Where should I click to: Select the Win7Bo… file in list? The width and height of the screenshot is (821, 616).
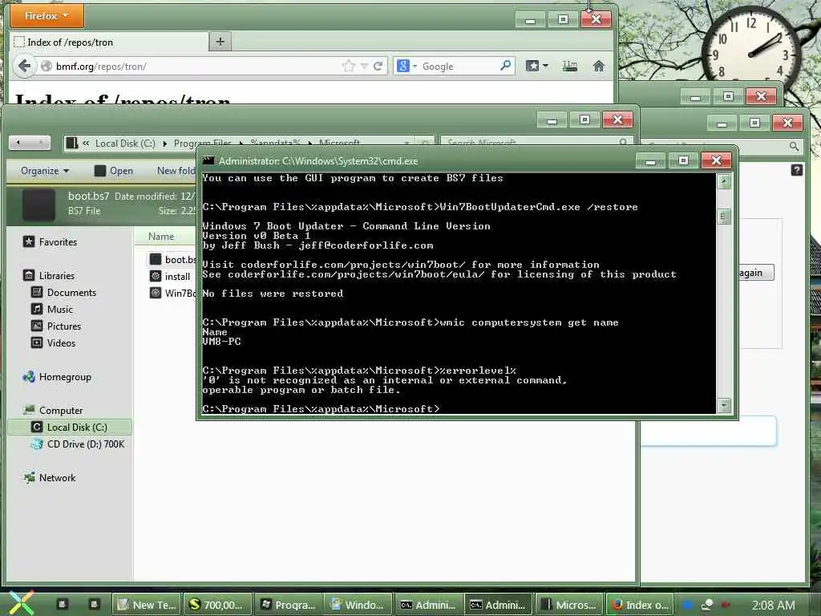tap(173, 293)
